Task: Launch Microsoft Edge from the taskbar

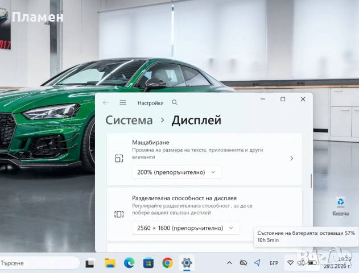Action: point(129,263)
